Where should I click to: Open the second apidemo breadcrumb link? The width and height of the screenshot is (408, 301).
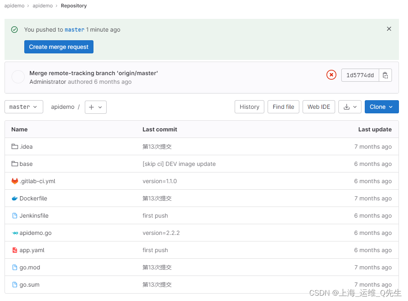coord(43,6)
